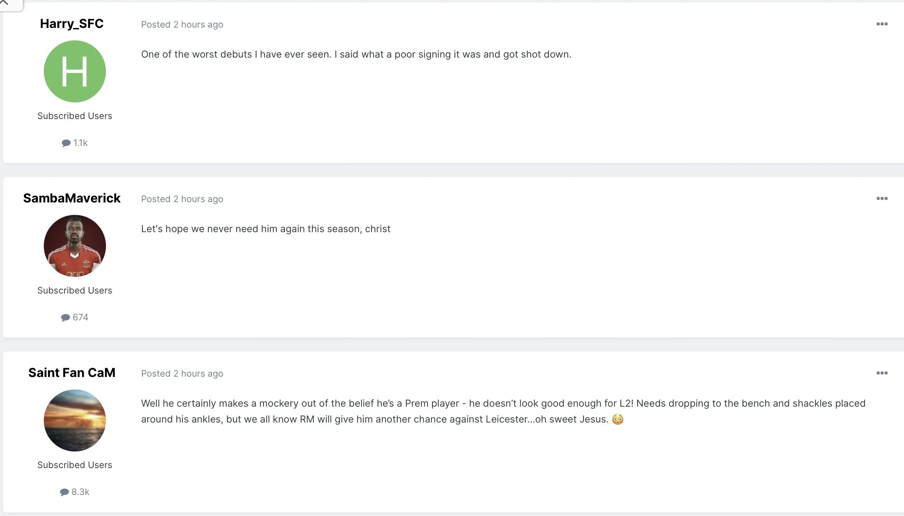
Task: Open Harry_SFC's profile via username
Action: click(72, 23)
